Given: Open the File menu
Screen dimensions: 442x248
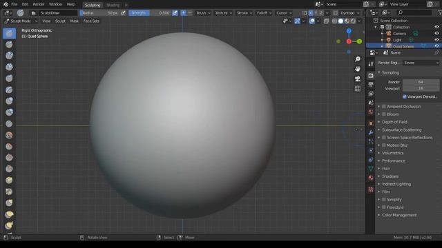Looking at the screenshot, I should 14,5.
